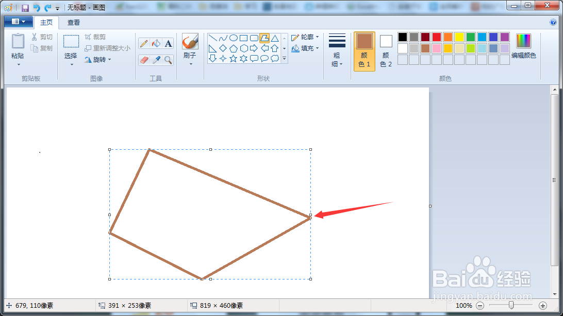
Task: Select the Color picker eyedropper tool
Action: 156,60
